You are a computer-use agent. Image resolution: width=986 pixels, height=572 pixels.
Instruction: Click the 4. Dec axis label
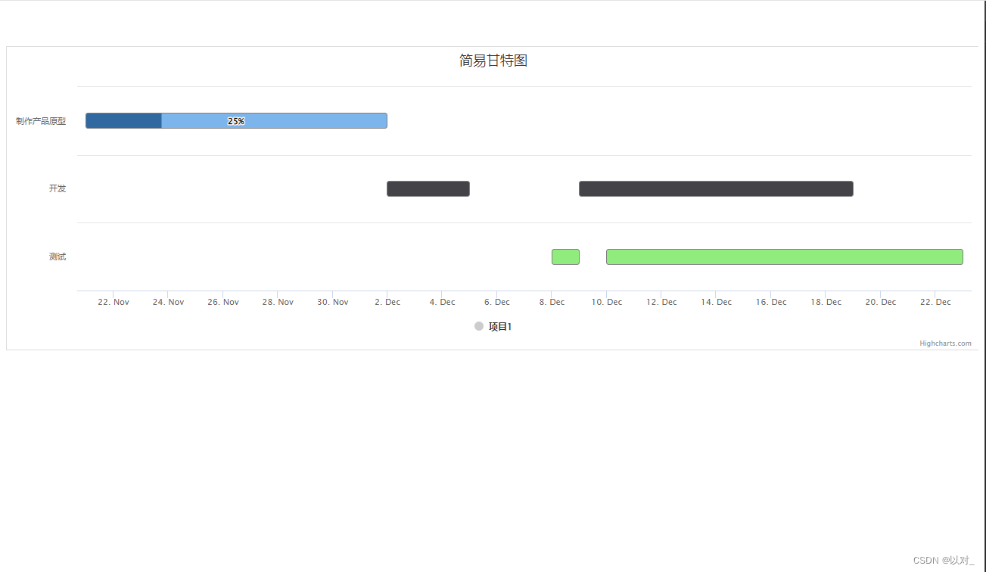click(x=443, y=302)
